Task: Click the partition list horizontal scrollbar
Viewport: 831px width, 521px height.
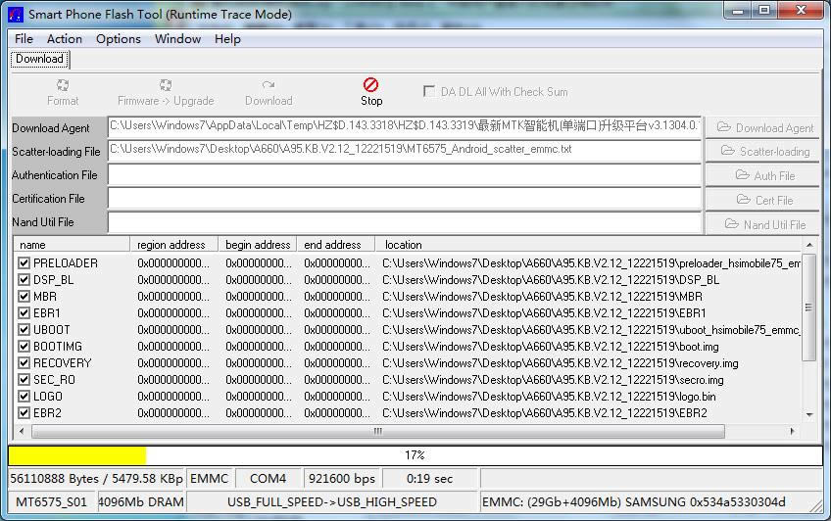Action: pyautogui.click(x=378, y=431)
